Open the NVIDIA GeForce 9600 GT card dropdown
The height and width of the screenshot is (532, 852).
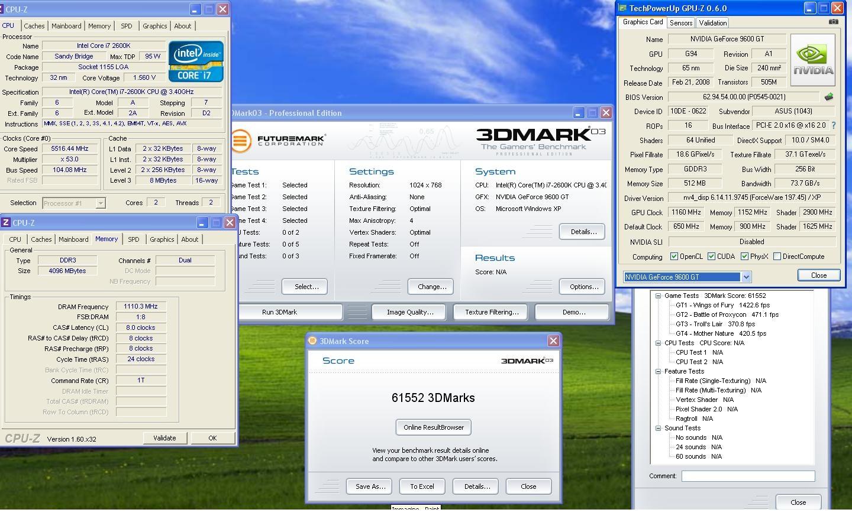click(x=745, y=277)
